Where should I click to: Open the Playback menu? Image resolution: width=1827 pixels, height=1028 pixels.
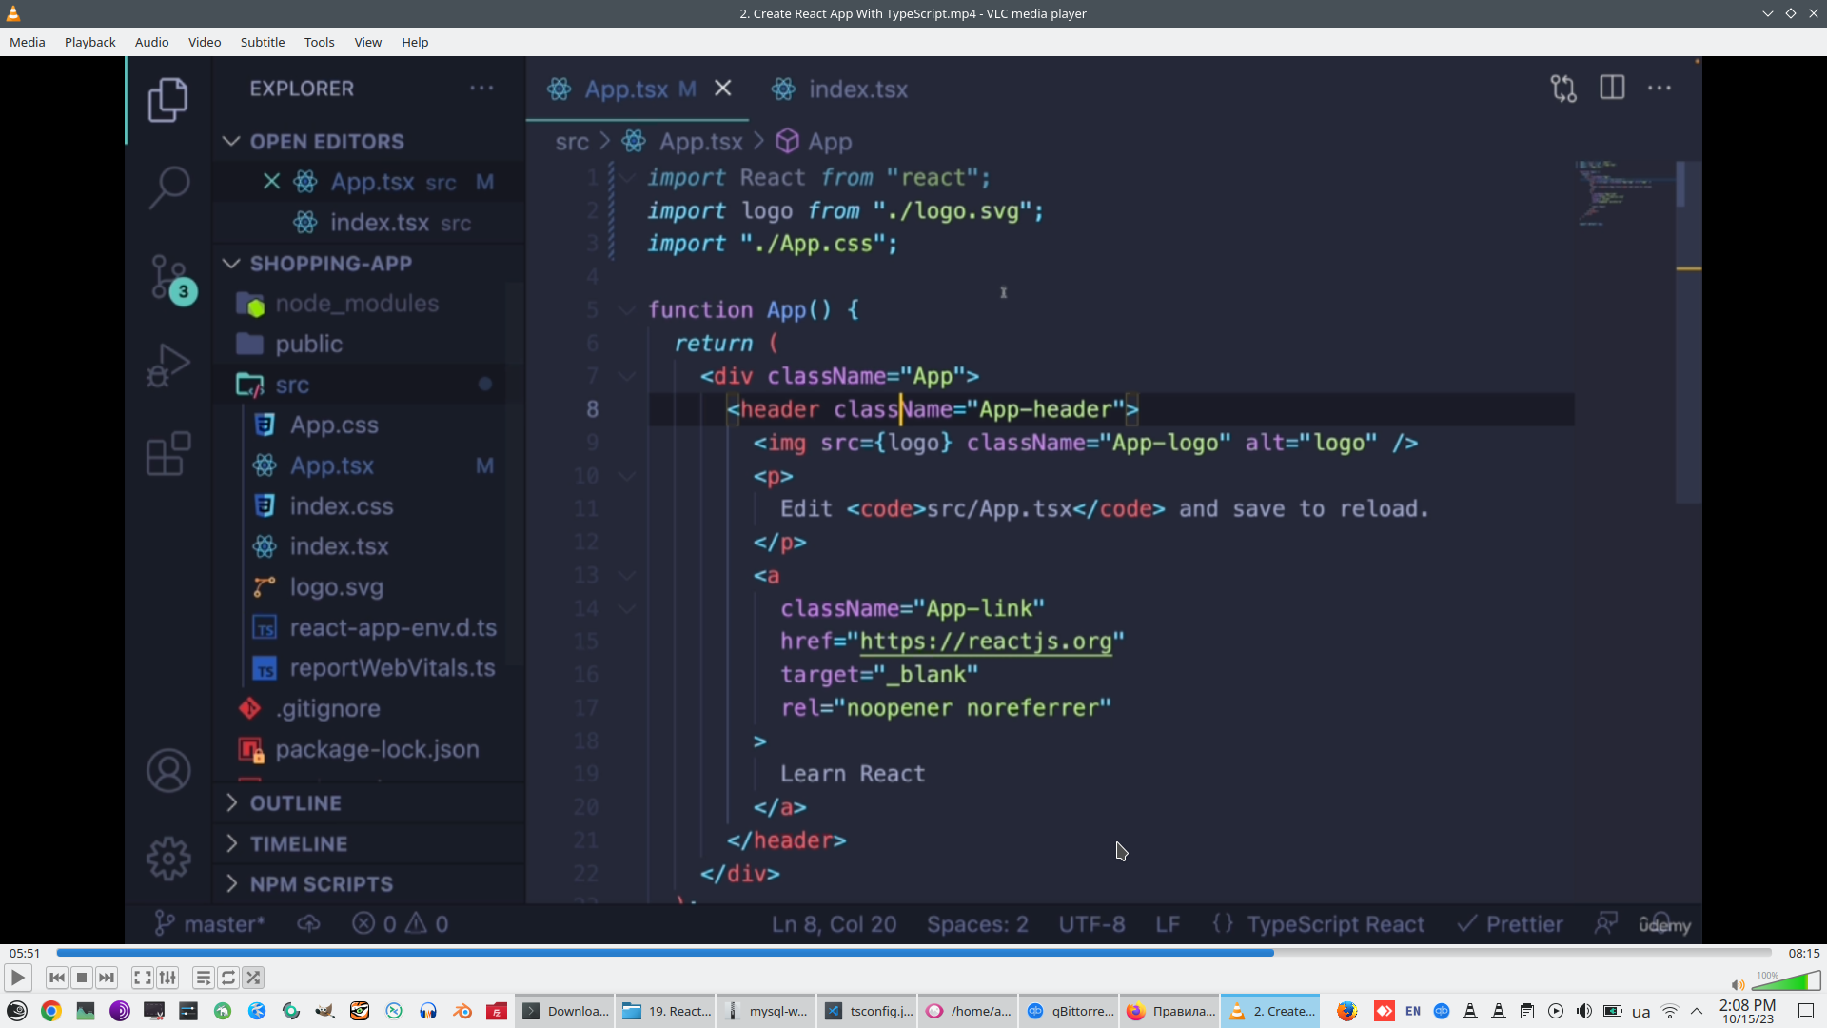pos(89,42)
